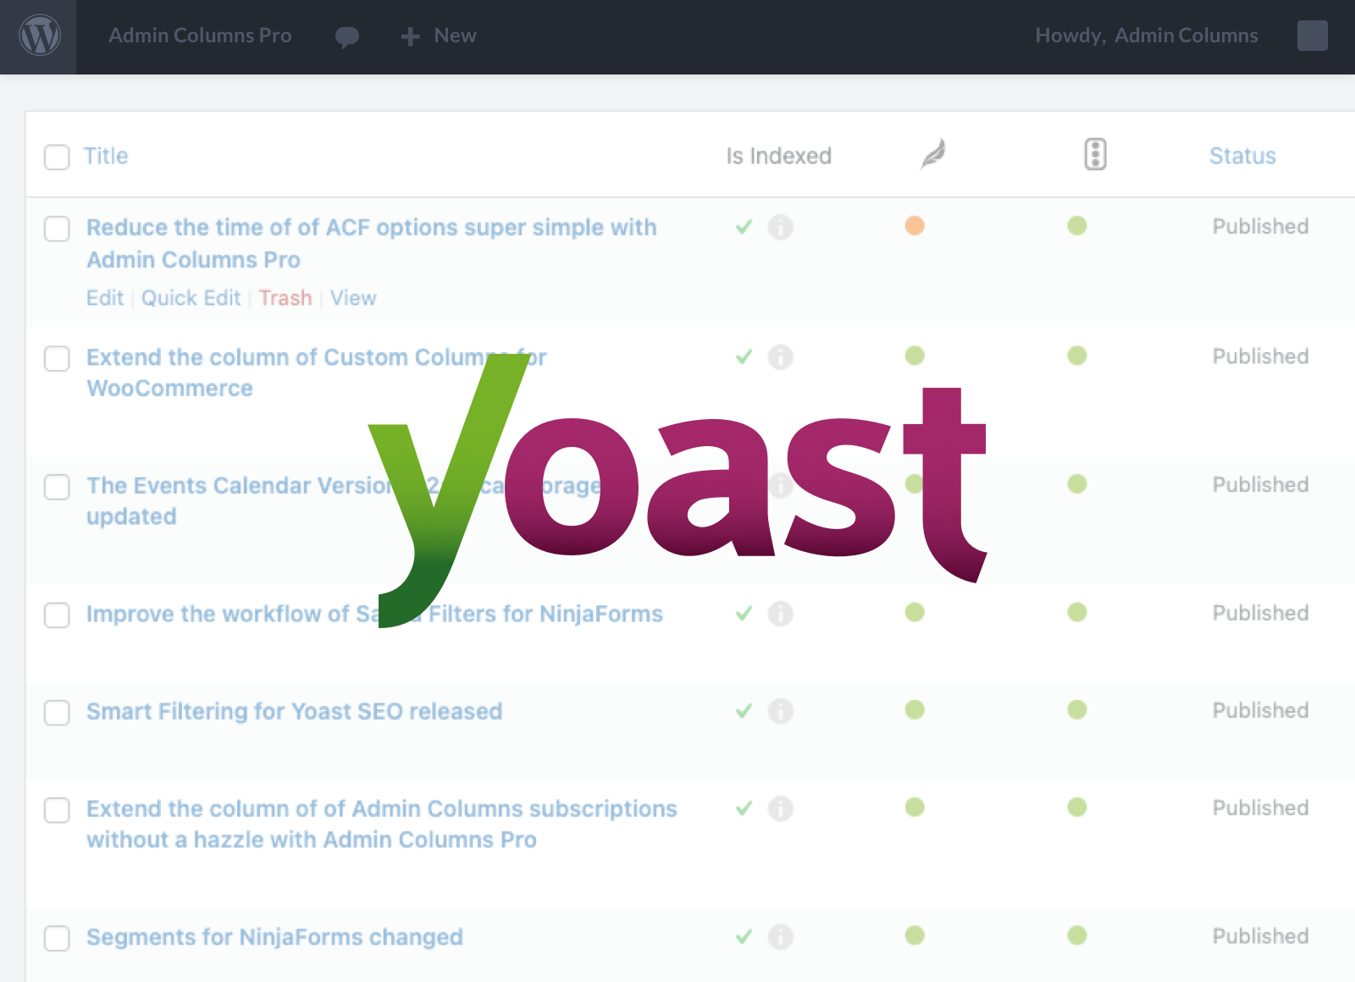Sort posts by the Status column

coord(1242,156)
